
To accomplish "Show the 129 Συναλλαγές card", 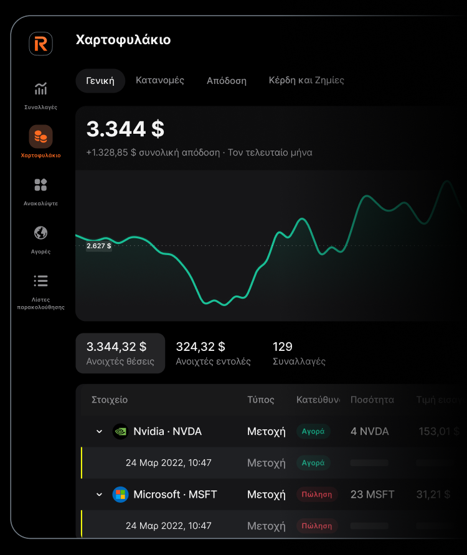I will click(299, 353).
